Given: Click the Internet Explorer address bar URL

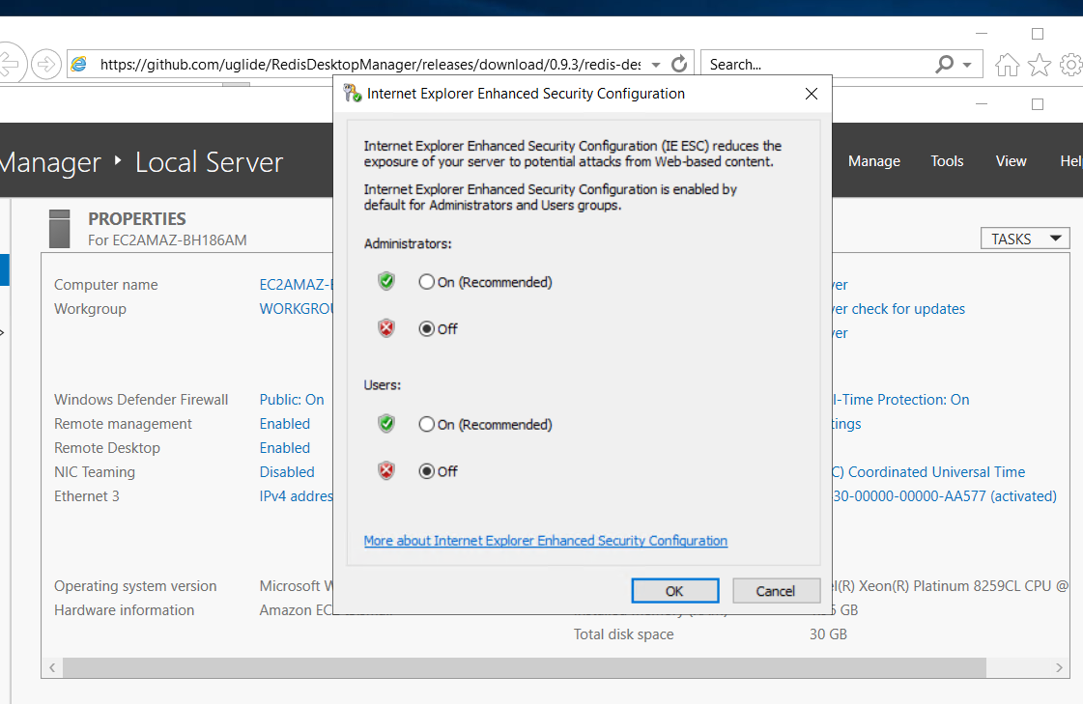Looking at the screenshot, I should [x=370, y=64].
